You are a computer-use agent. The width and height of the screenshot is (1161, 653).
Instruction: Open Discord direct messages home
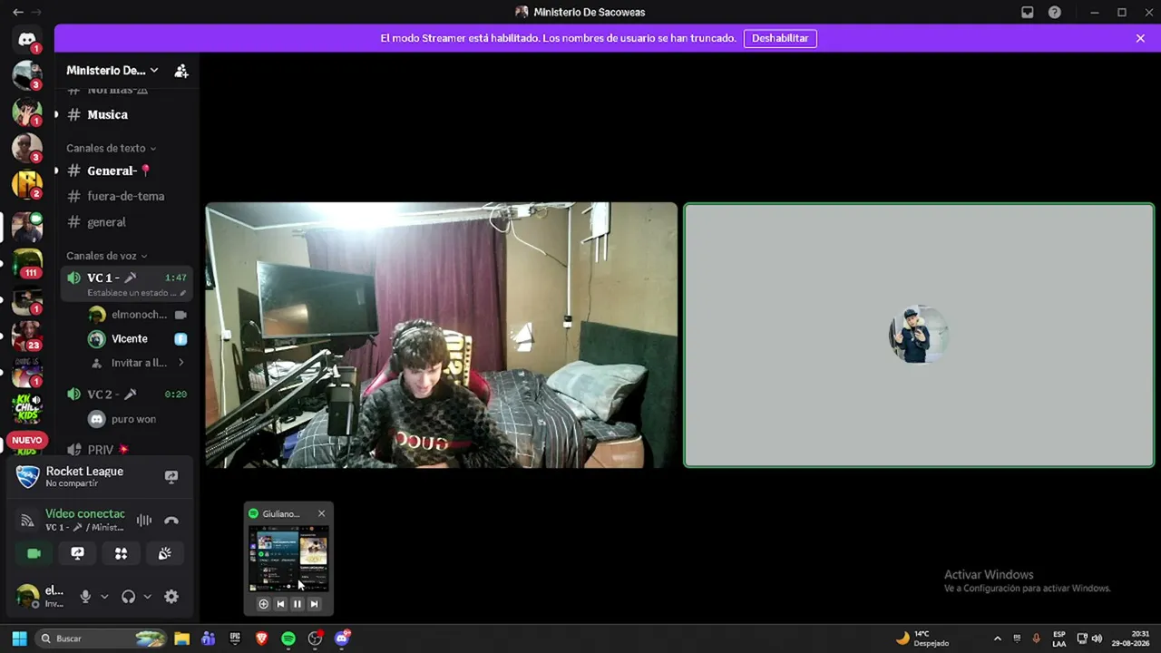click(27, 40)
